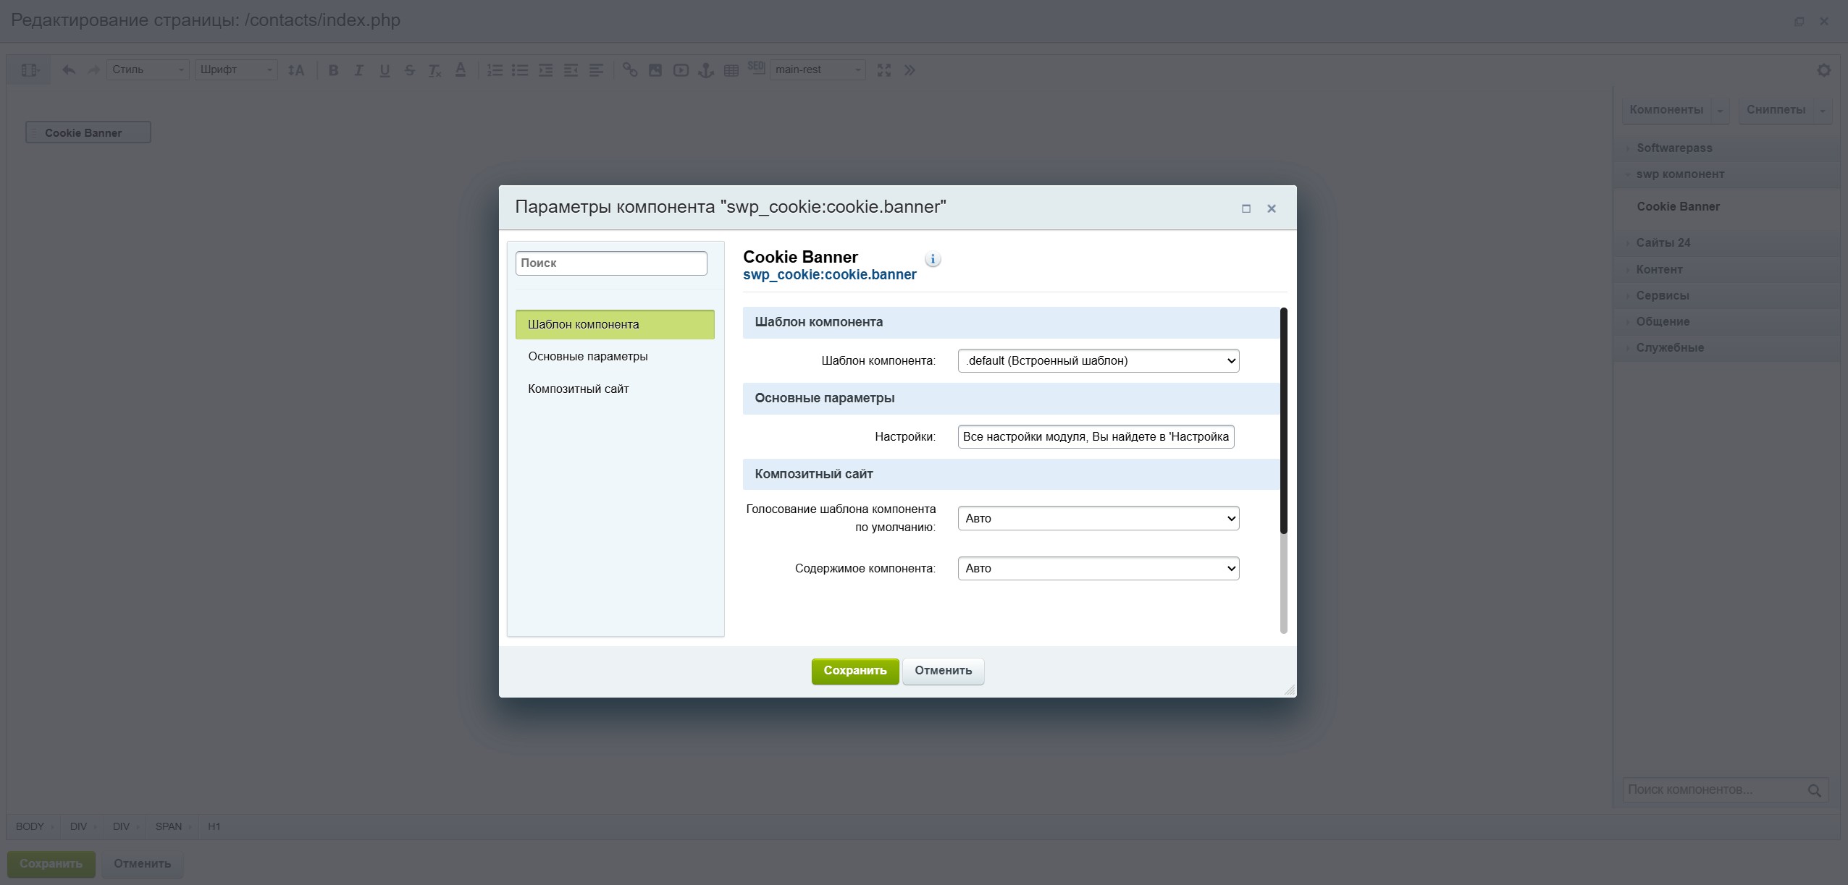Open the 'Шаблон компонента' template dropdown

(1098, 360)
